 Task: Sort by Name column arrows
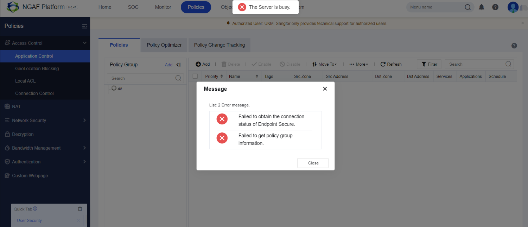(257, 76)
